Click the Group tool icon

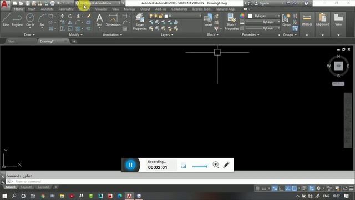click(x=287, y=20)
